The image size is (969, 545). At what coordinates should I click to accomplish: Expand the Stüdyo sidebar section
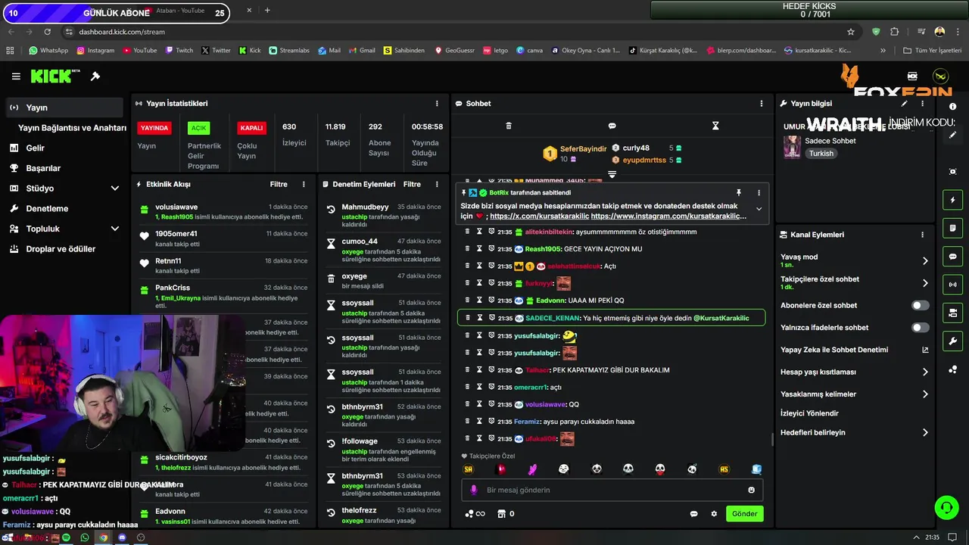(x=115, y=188)
